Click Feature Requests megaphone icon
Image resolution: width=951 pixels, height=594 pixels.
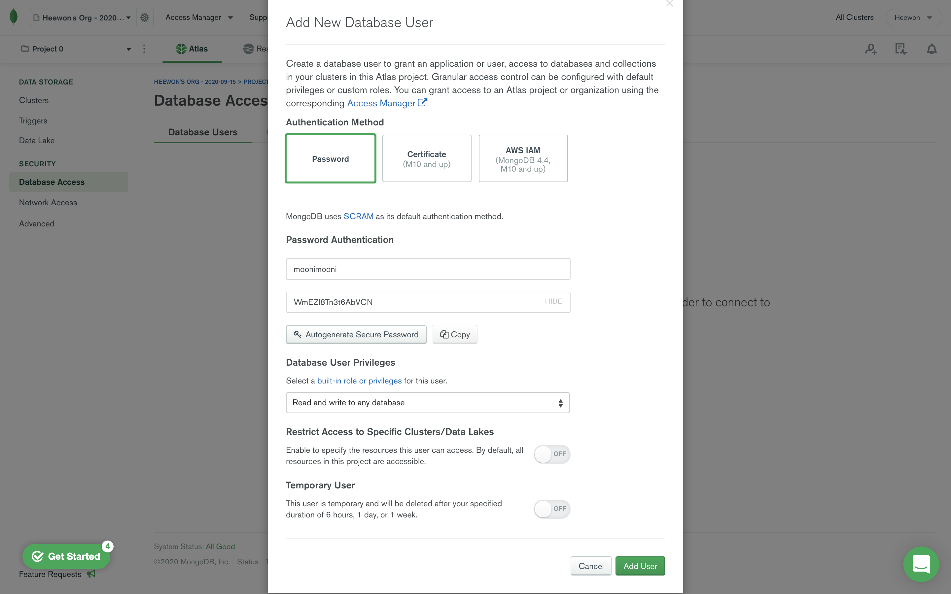point(91,574)
